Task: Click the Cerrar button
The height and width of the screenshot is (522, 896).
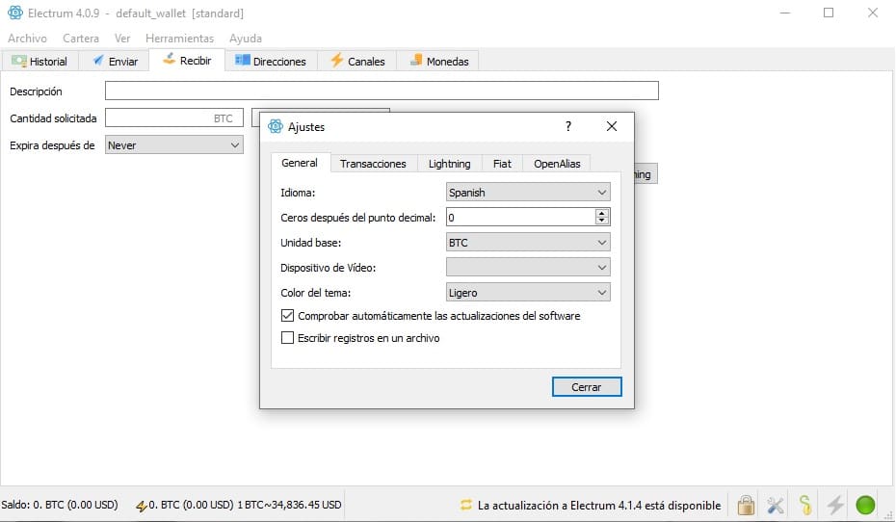Action: tap(587, 386)
